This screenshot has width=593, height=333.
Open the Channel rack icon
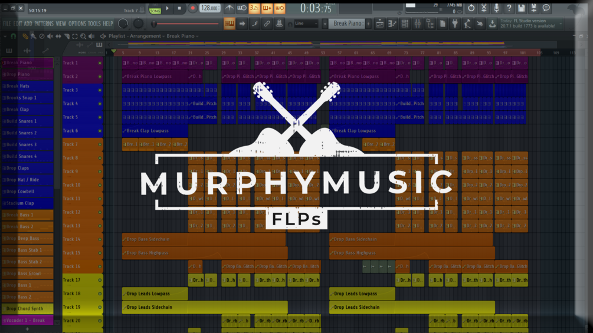(405, 24)
